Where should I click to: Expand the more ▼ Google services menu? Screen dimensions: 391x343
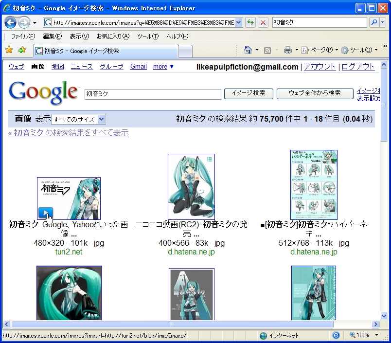click(163, 67)
